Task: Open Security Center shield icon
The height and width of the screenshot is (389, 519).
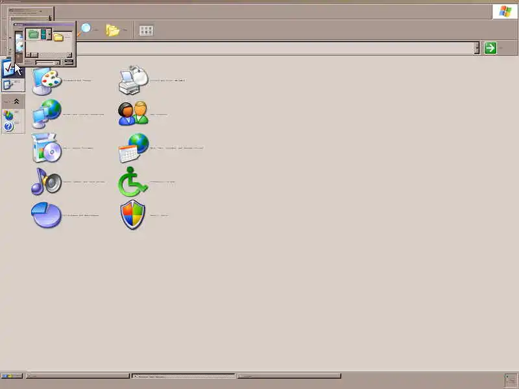Action: (x=133, y=215)
